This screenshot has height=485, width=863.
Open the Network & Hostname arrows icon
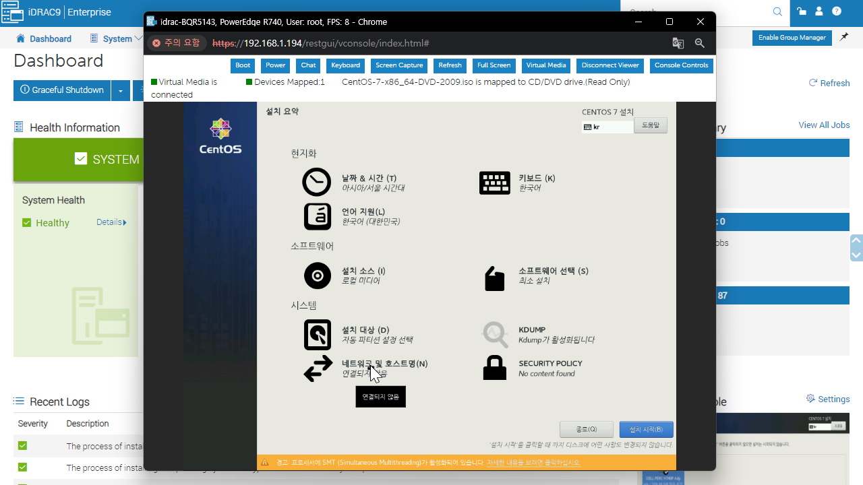(317, 368)
